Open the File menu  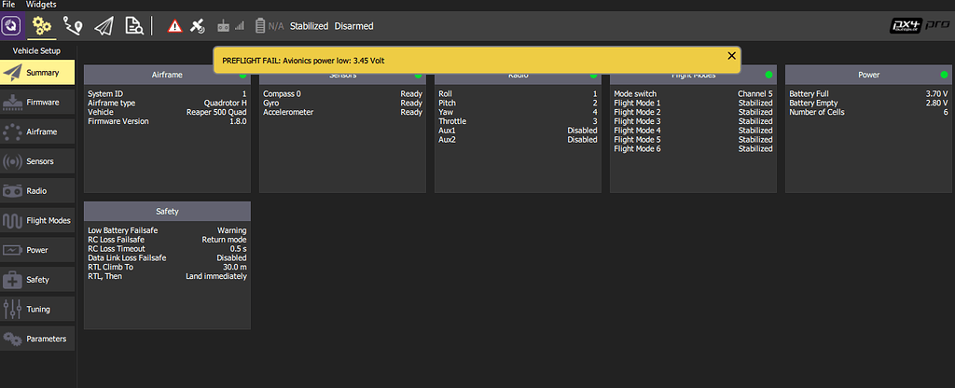tap(9, 5)
